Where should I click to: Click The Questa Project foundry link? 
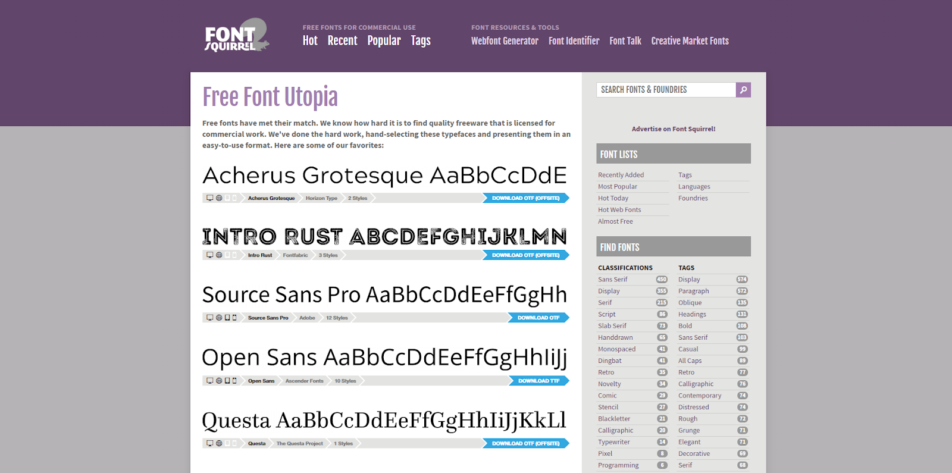[x=299, y=443]
